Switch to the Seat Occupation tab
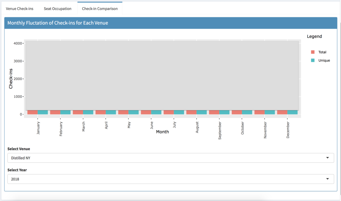This screenshot has height=201, width=341. coord(58,8)
